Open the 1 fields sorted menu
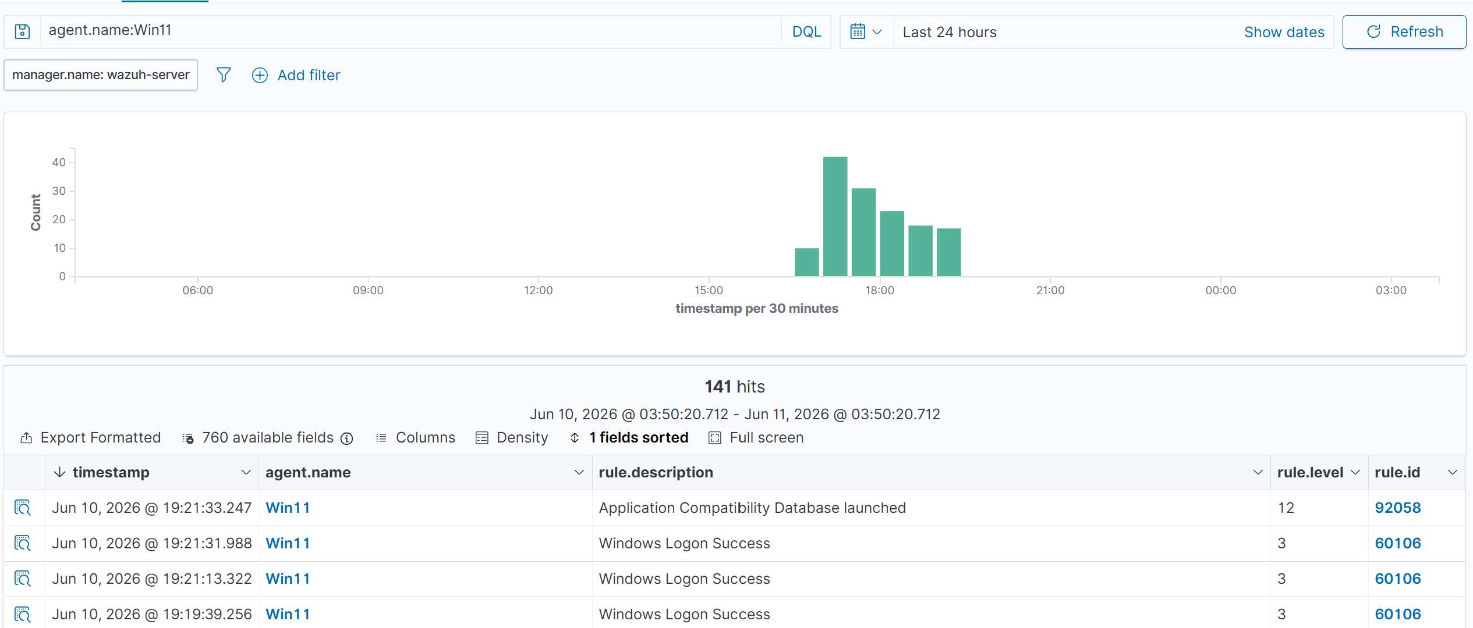Viewport: 1473px width, 628px height. tap(629, 438)
